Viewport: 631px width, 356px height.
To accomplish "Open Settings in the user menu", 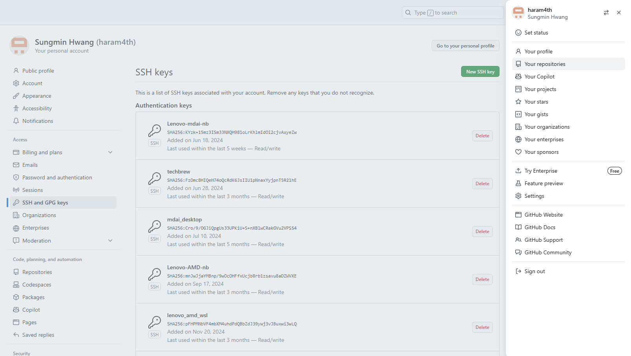I will tap(569, 196).
